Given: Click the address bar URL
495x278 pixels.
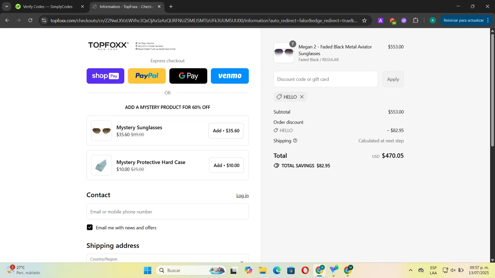Looking at the screenshot, I should pos(204,20).
